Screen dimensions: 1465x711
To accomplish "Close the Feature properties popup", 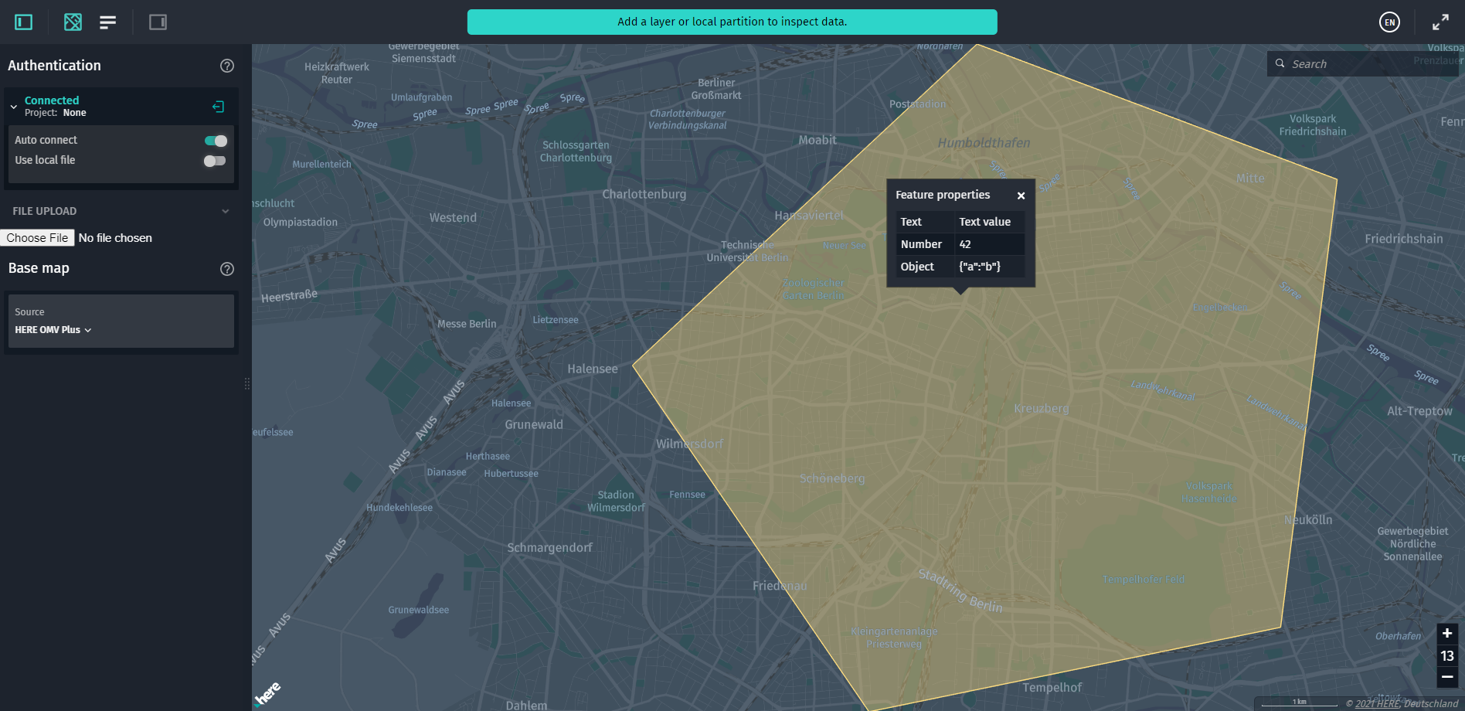I will (x=1021, y=196).
